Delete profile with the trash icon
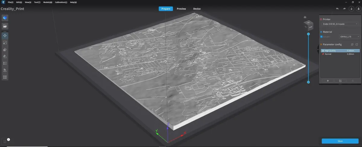The image size is (362, 147). tap(353, 81)
